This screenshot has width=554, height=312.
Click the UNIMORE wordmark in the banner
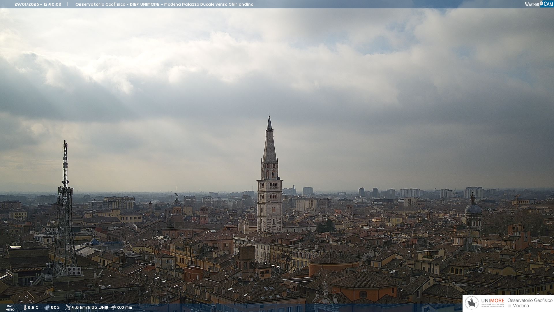click(493, 300)
